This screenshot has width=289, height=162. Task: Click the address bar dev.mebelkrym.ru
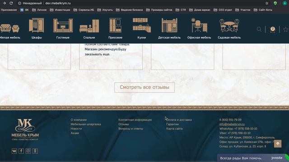pos(58,3)
